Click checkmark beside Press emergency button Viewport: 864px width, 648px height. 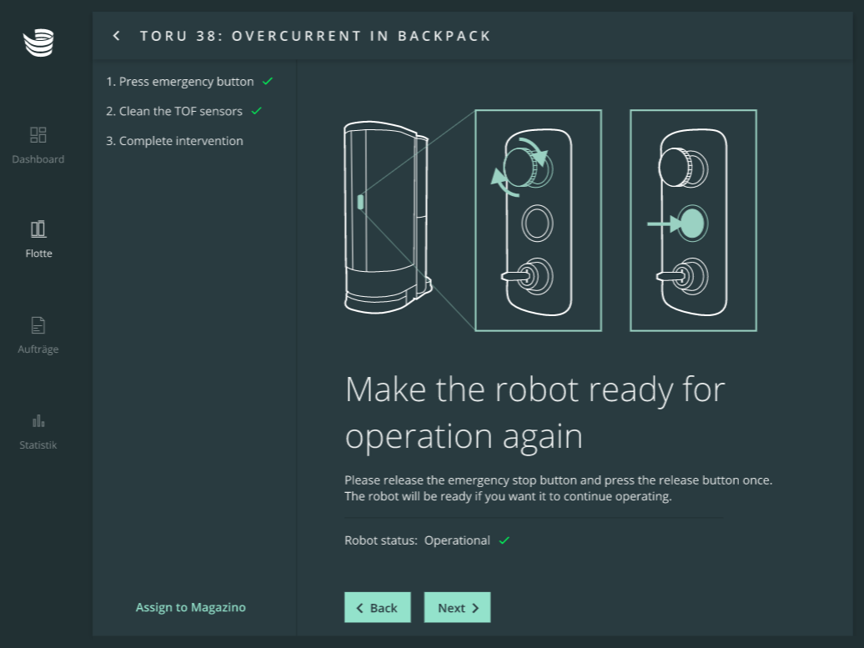coord(268,82)
